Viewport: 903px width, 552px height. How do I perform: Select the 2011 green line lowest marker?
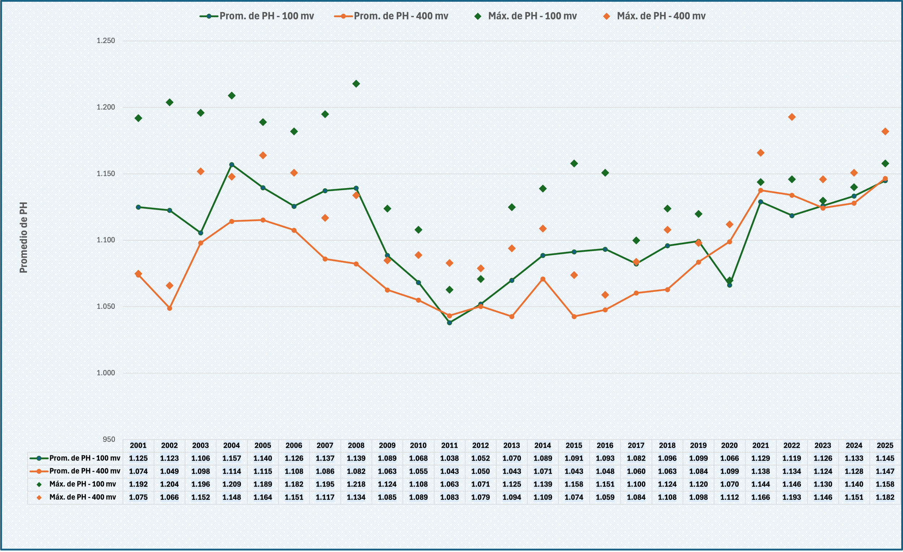tap(450, 323)
